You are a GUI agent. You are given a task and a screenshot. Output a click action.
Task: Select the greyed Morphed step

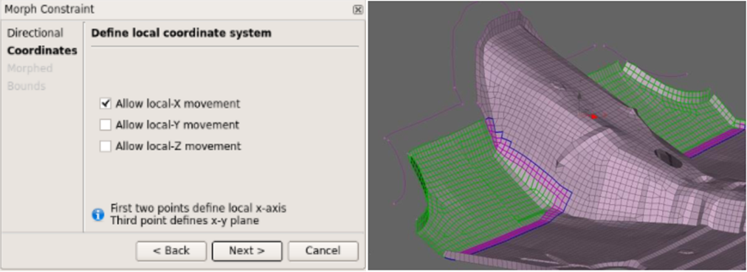[30, 68]
